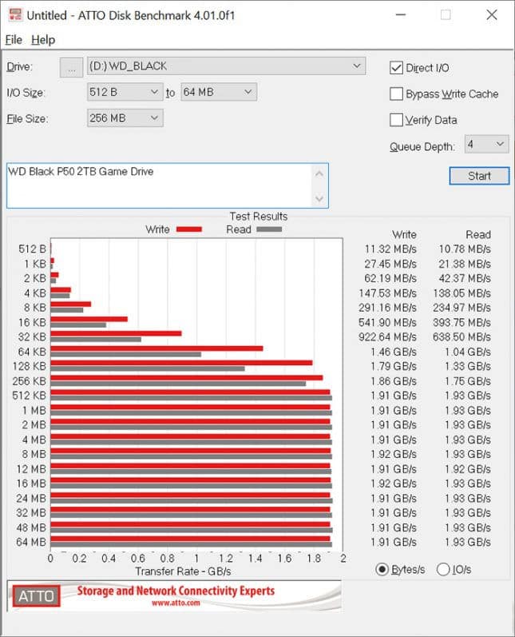
Task: Click the 12 MB read value 1.92 GB/s
Action: click(468, 469)
